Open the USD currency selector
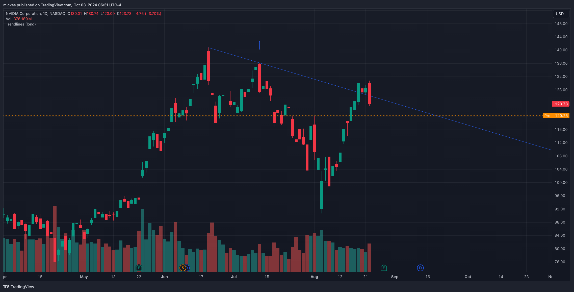The height and width of the screenshot is (292, 574). 561,14
